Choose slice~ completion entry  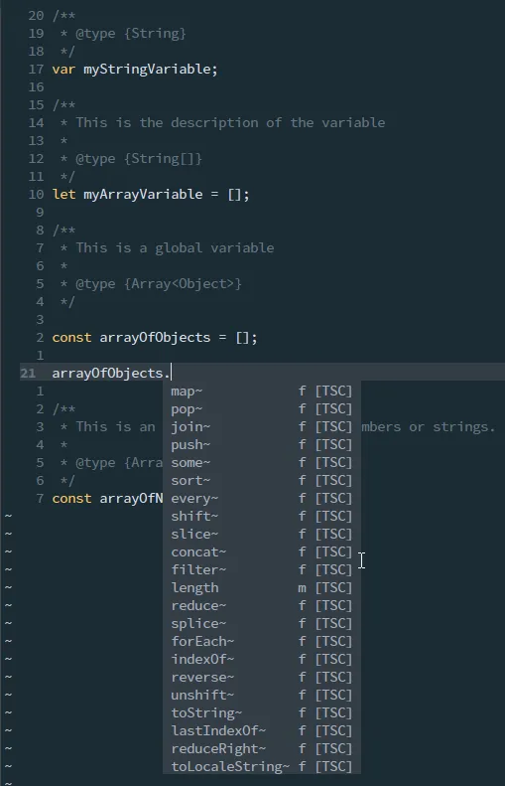(261, 535)
